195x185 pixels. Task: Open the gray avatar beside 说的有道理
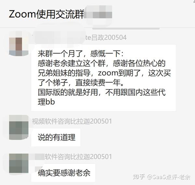(x=19, y=127)
